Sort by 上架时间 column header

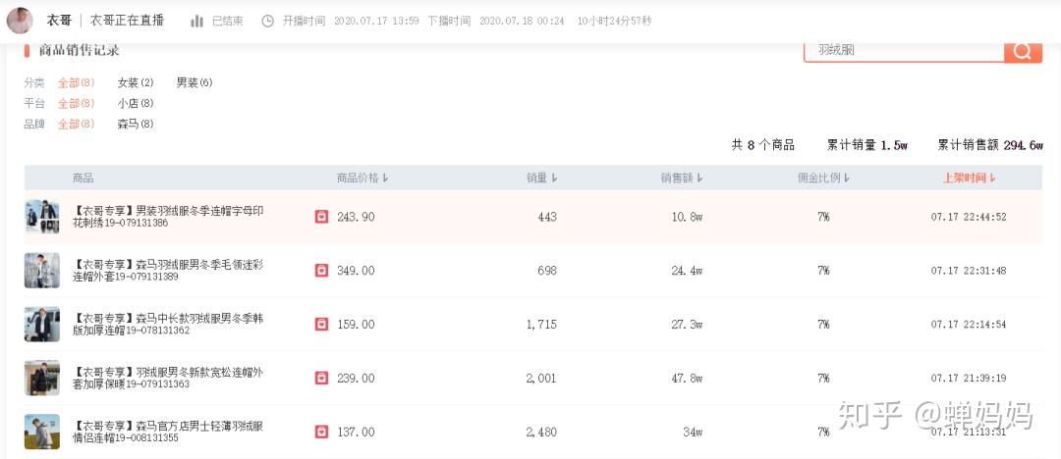coord(969,178)
